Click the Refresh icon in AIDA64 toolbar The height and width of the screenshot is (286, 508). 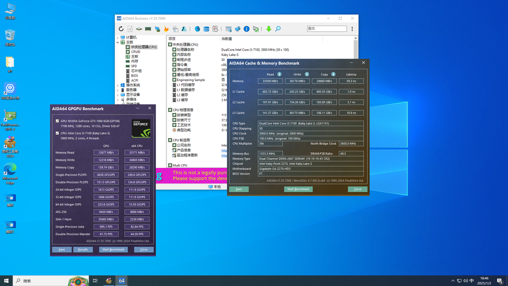click(x=121, y=29)
